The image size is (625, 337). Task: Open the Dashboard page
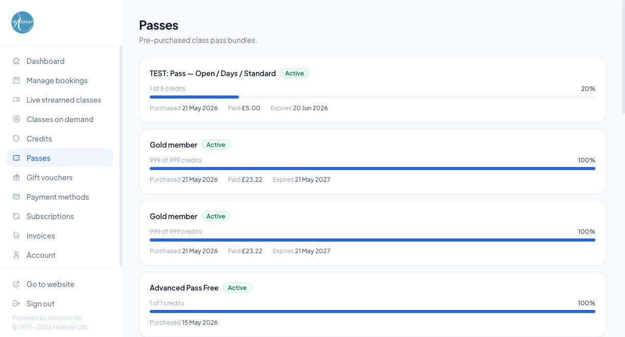point(60,61)
